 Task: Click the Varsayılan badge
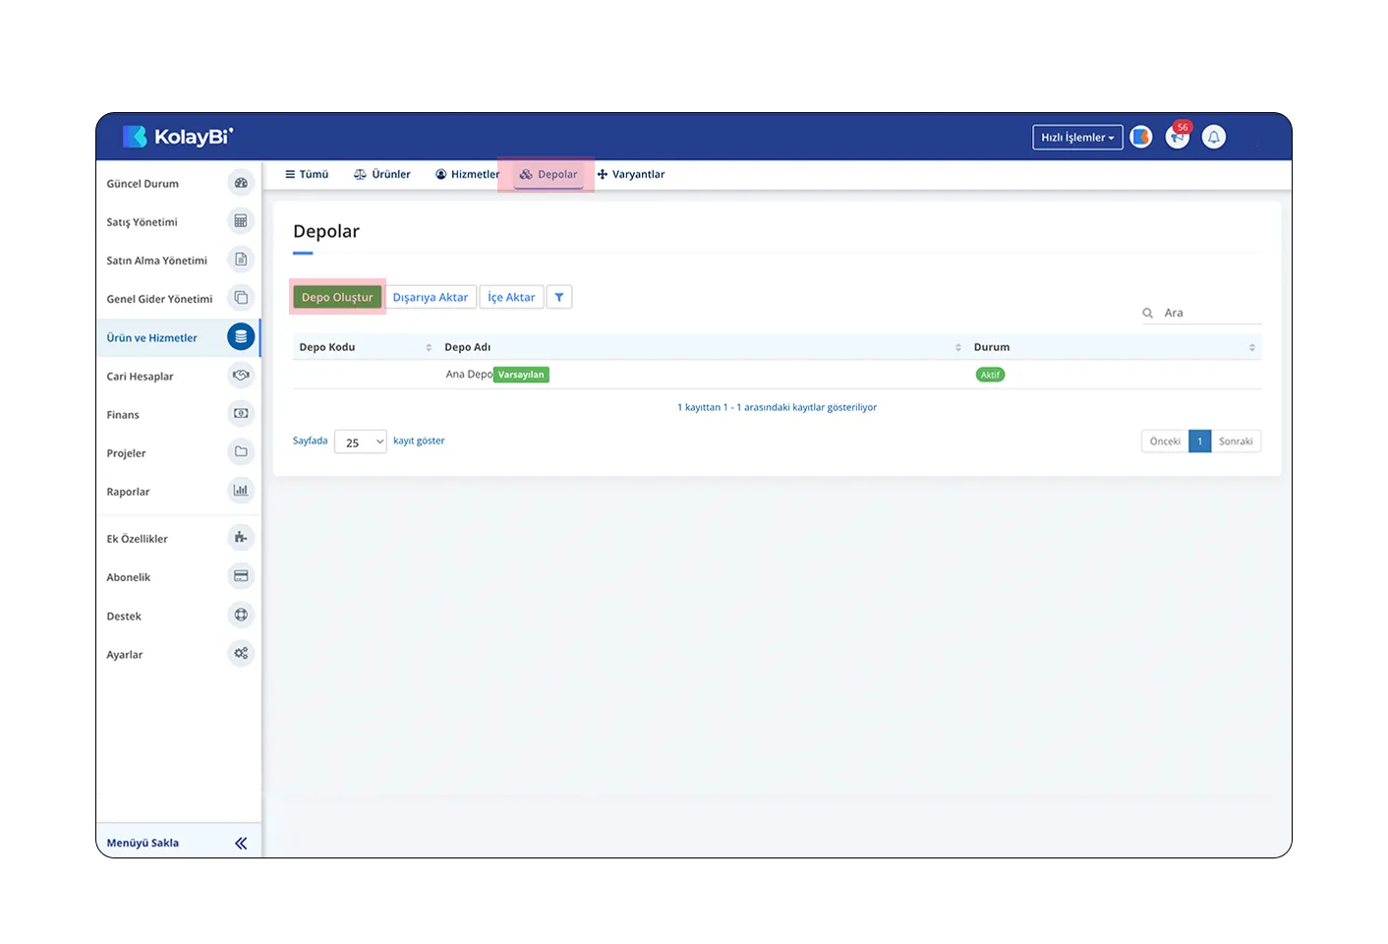coord(521,375)
